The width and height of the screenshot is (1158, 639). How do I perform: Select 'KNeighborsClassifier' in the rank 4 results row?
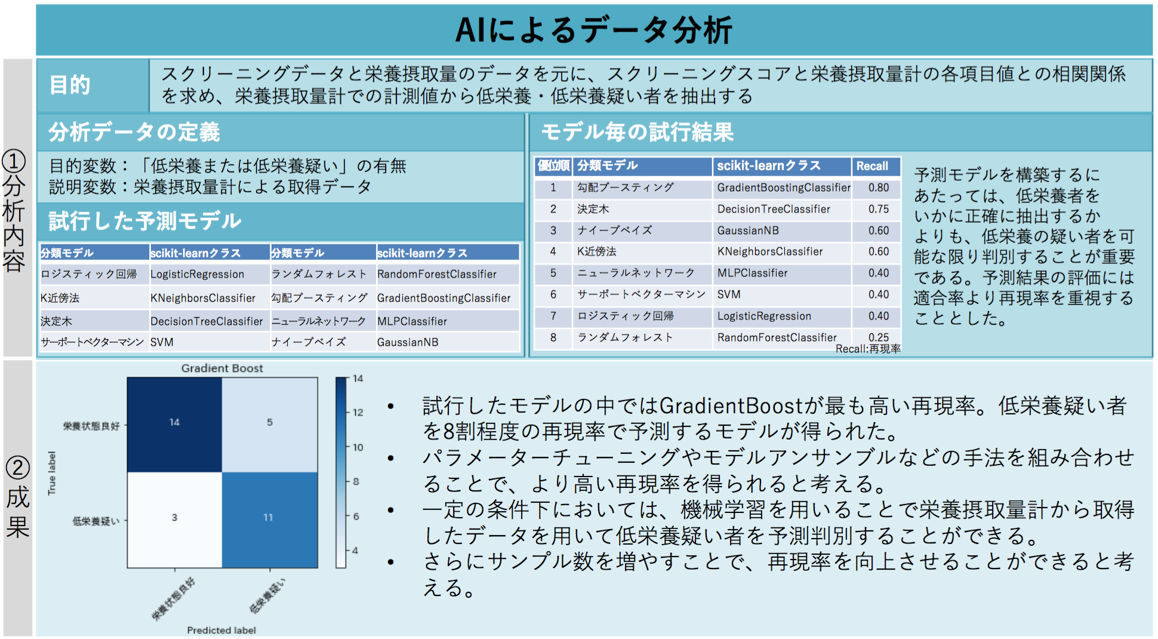click(770, 251)
